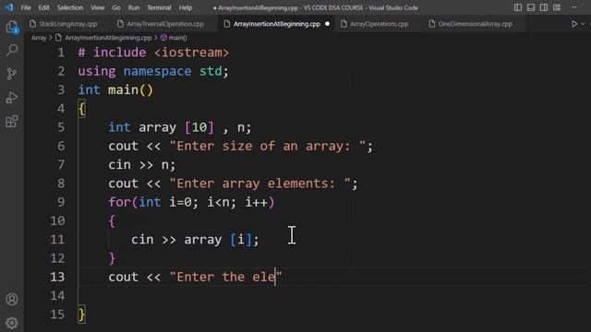Switch to OneDimensionalArray.cpp tab
Screen dimensions: 591x332
[475, 24]
